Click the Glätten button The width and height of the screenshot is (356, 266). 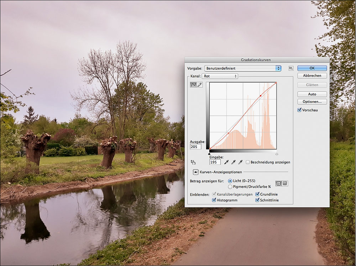(x=312, y=85)
